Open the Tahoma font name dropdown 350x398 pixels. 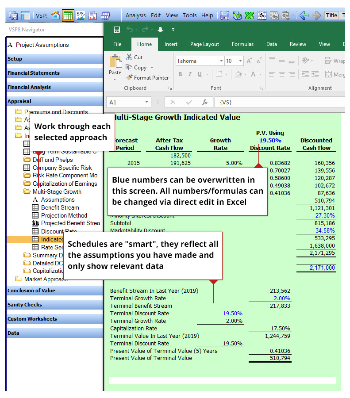coord(221,61)
